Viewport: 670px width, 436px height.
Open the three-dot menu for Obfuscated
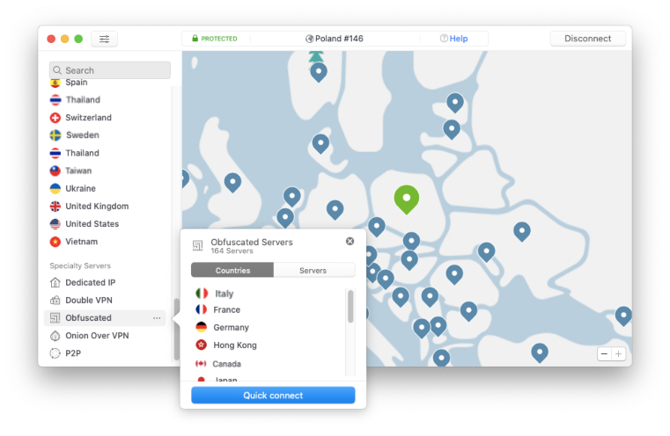[157, 318]
